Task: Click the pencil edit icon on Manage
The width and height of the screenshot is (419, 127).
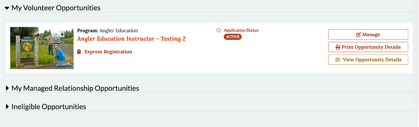Action: (x=359, y=35)
